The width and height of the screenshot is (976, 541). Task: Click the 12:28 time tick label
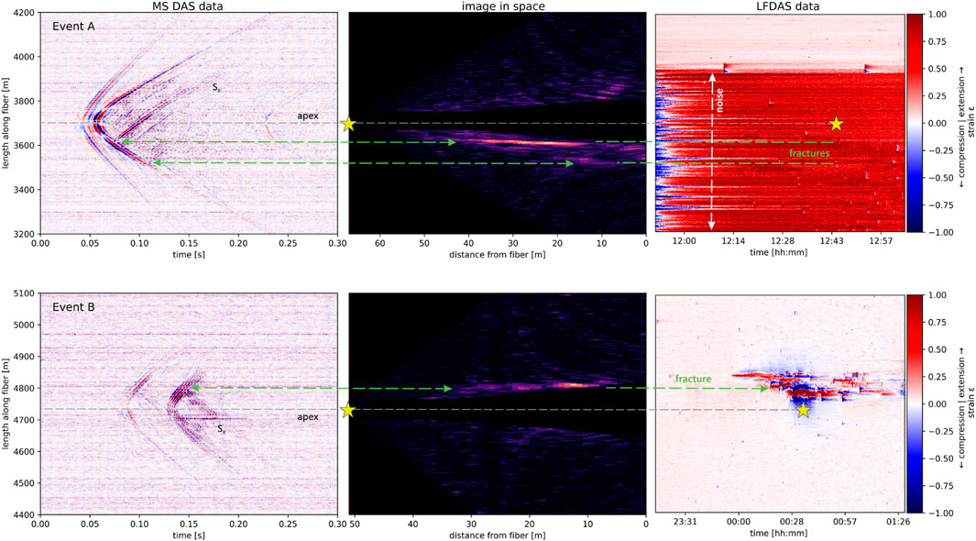[x=783, y=241]
